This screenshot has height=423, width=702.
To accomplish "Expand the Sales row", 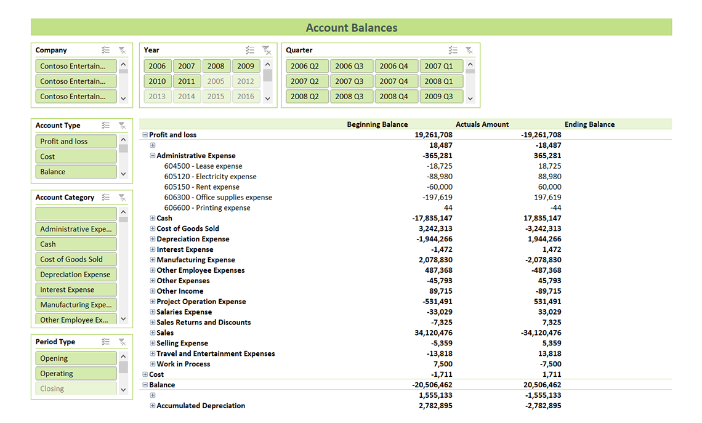I will 153,332.
